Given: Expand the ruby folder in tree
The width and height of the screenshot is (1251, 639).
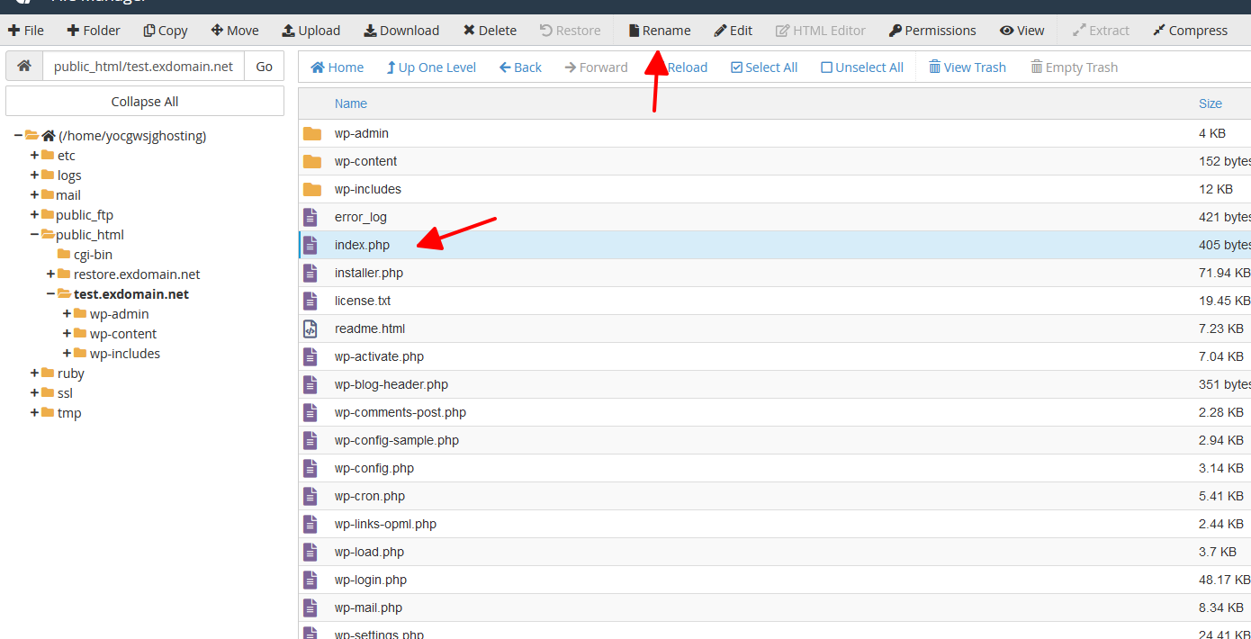Looking at the screenshot, I should click(x=34, y=373).
